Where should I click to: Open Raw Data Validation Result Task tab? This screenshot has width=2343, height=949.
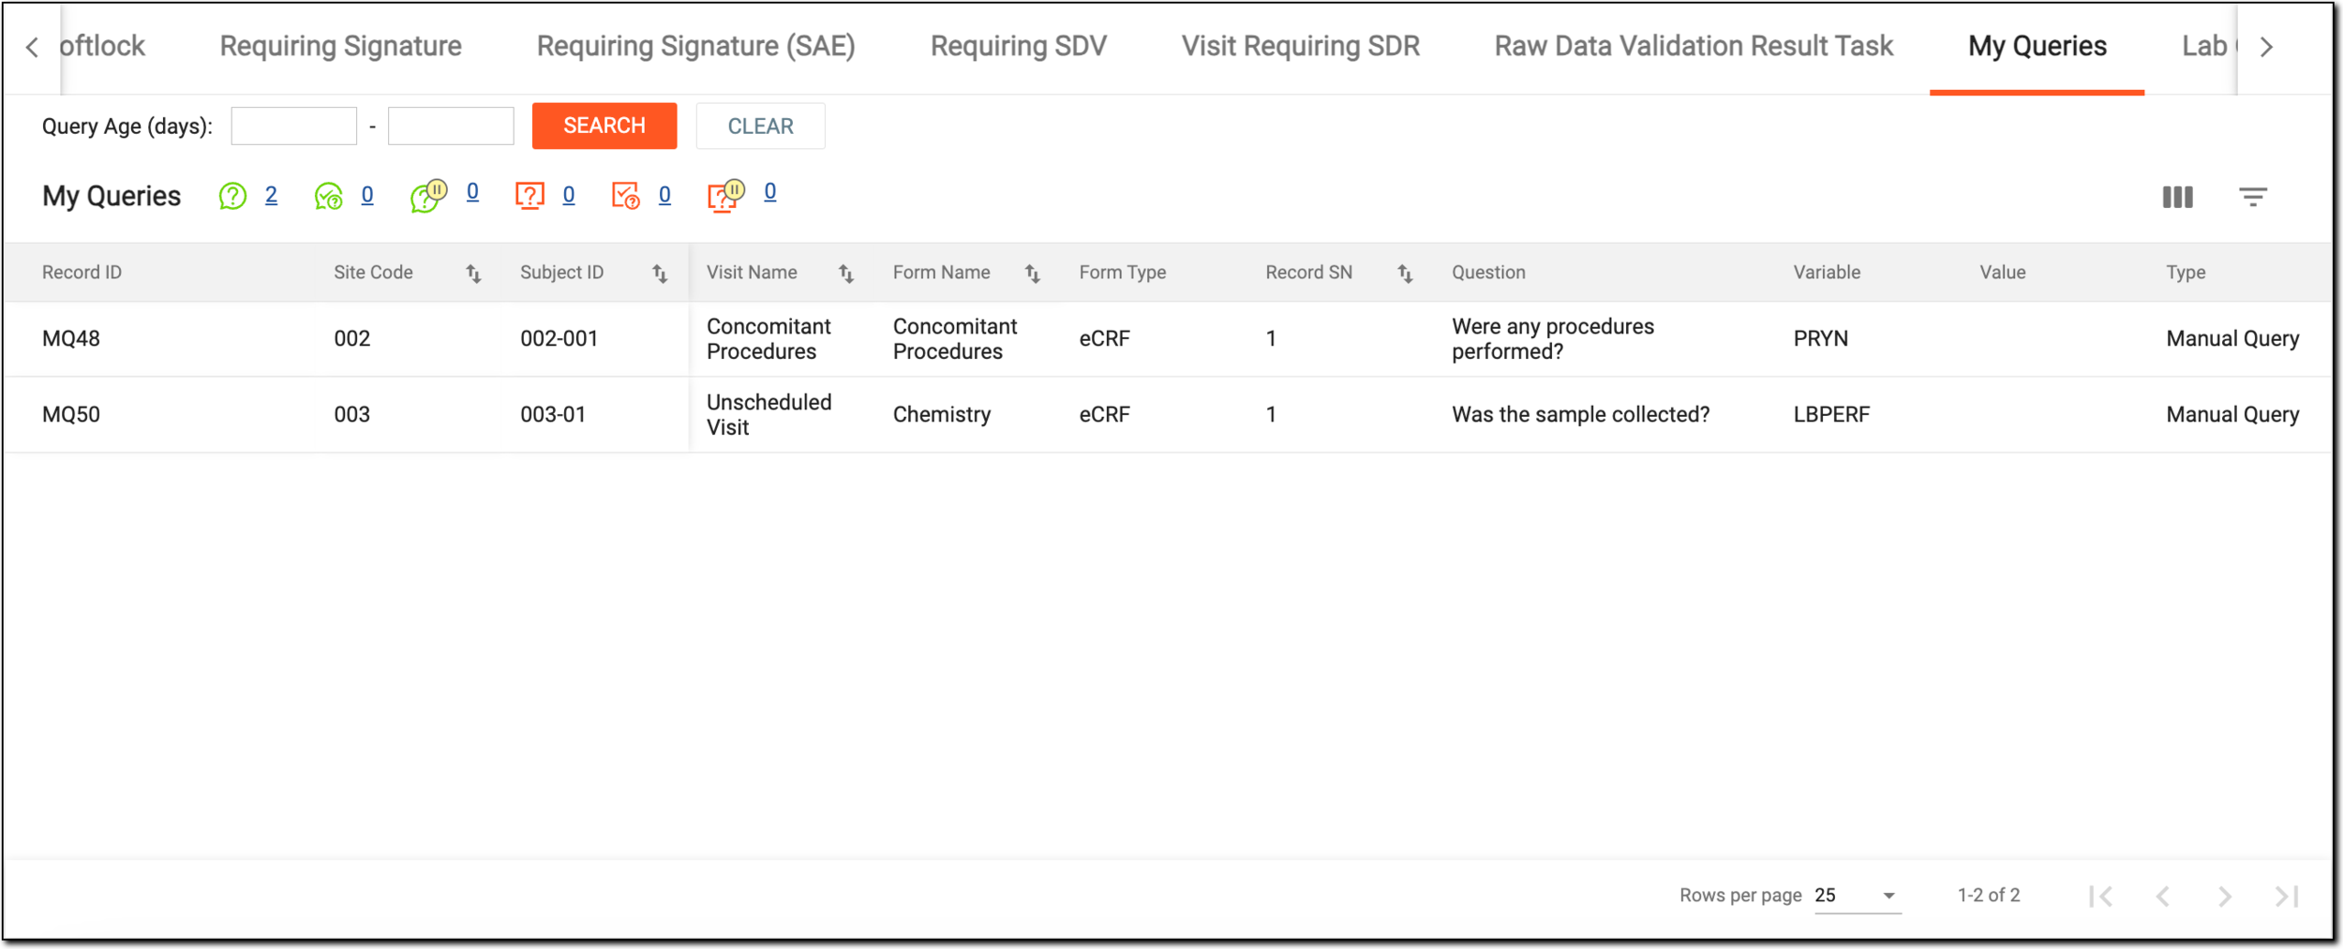1694,46
